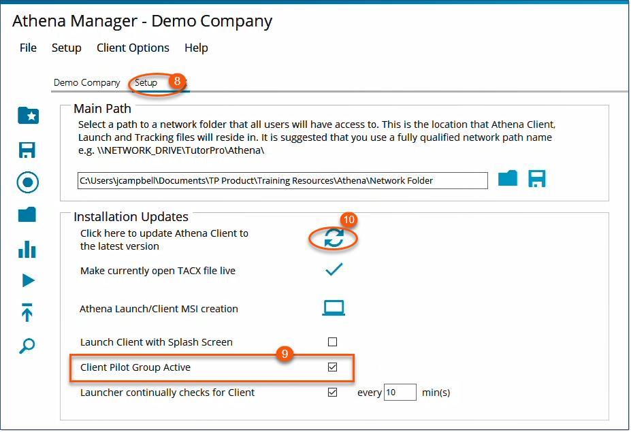Click the refresh icon to update Athena Client
Screen dimensions: 631x432
(334, 237)
